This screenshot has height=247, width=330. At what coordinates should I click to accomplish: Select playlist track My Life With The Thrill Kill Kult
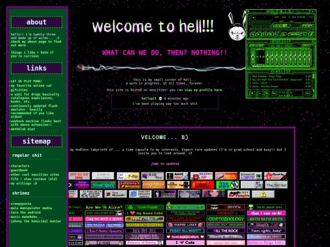[x=280, y=80]
